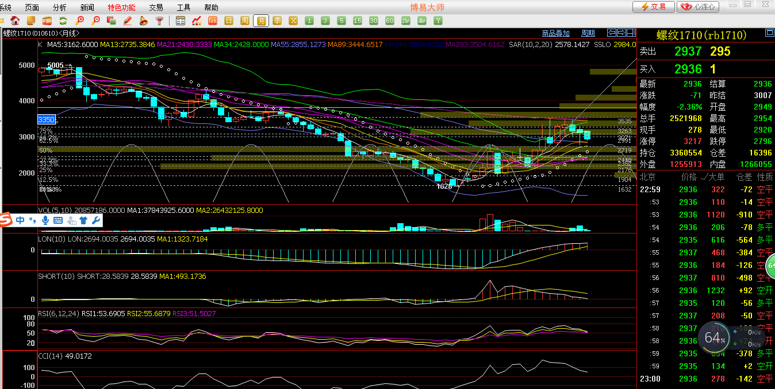Click the RSI(6,12,24) indicator label

[x=57, y=313]
